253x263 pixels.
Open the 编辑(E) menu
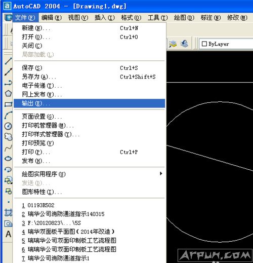52,18
